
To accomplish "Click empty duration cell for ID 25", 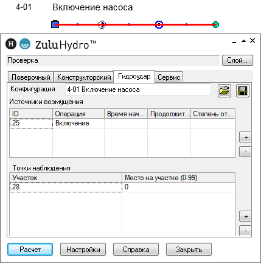I will (169, 123).
